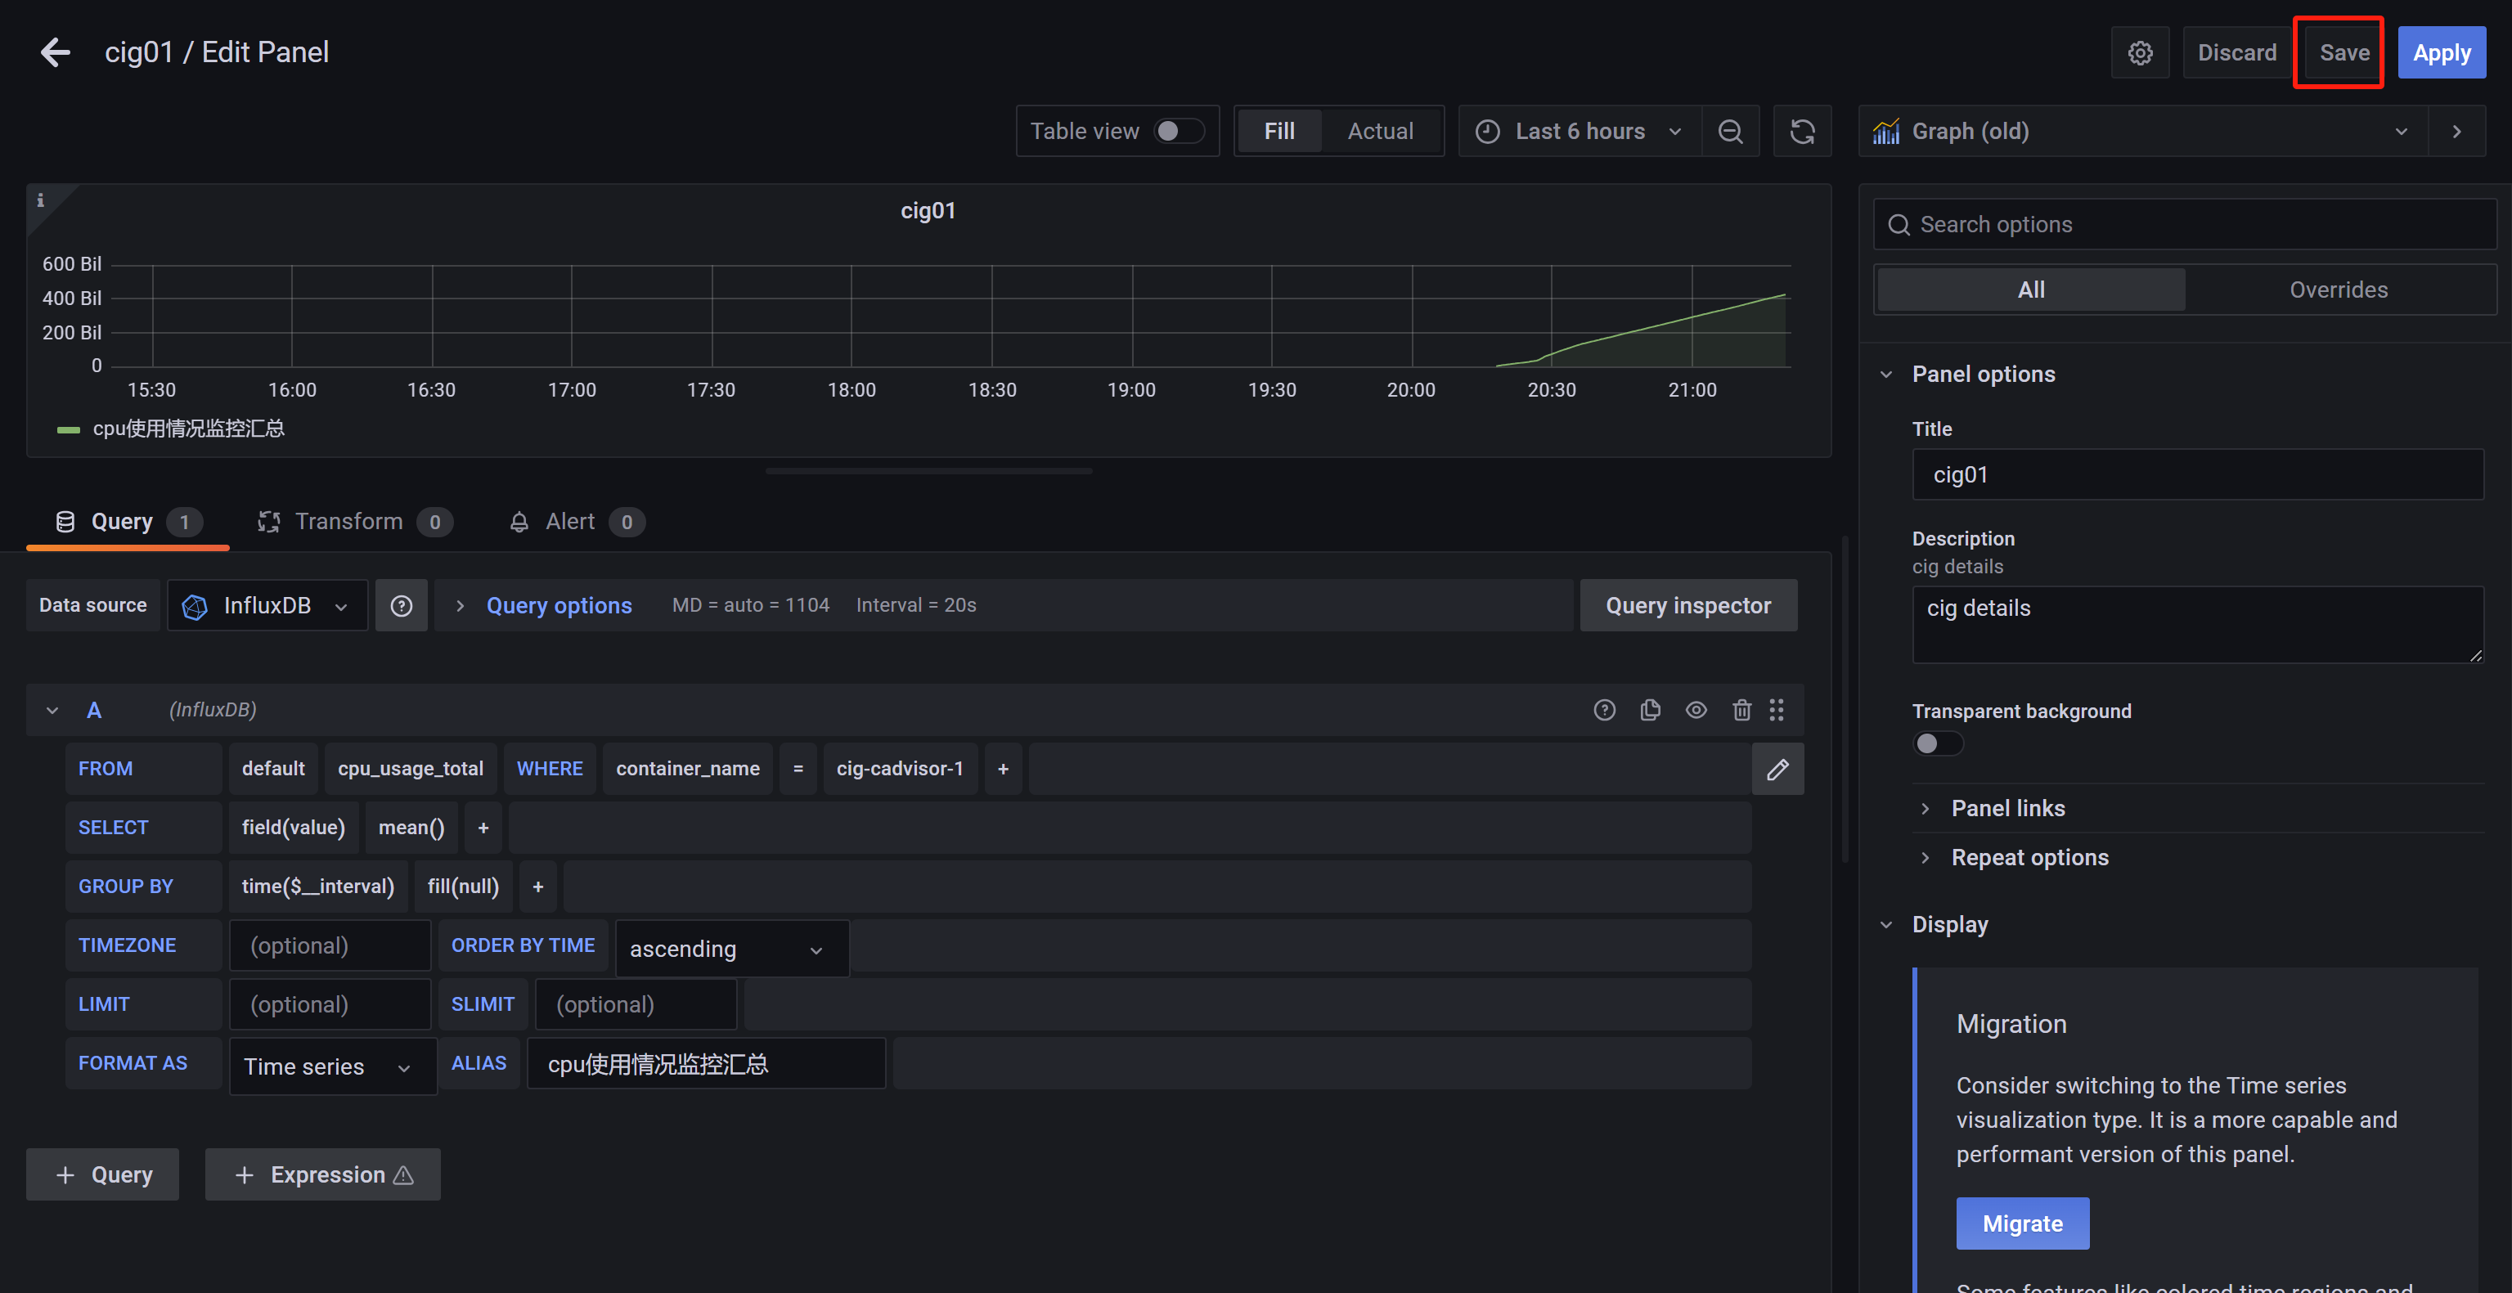Show query A help icon
The width and height of the screenshot is (2512, 1293).
click(x=1604, y=710)
